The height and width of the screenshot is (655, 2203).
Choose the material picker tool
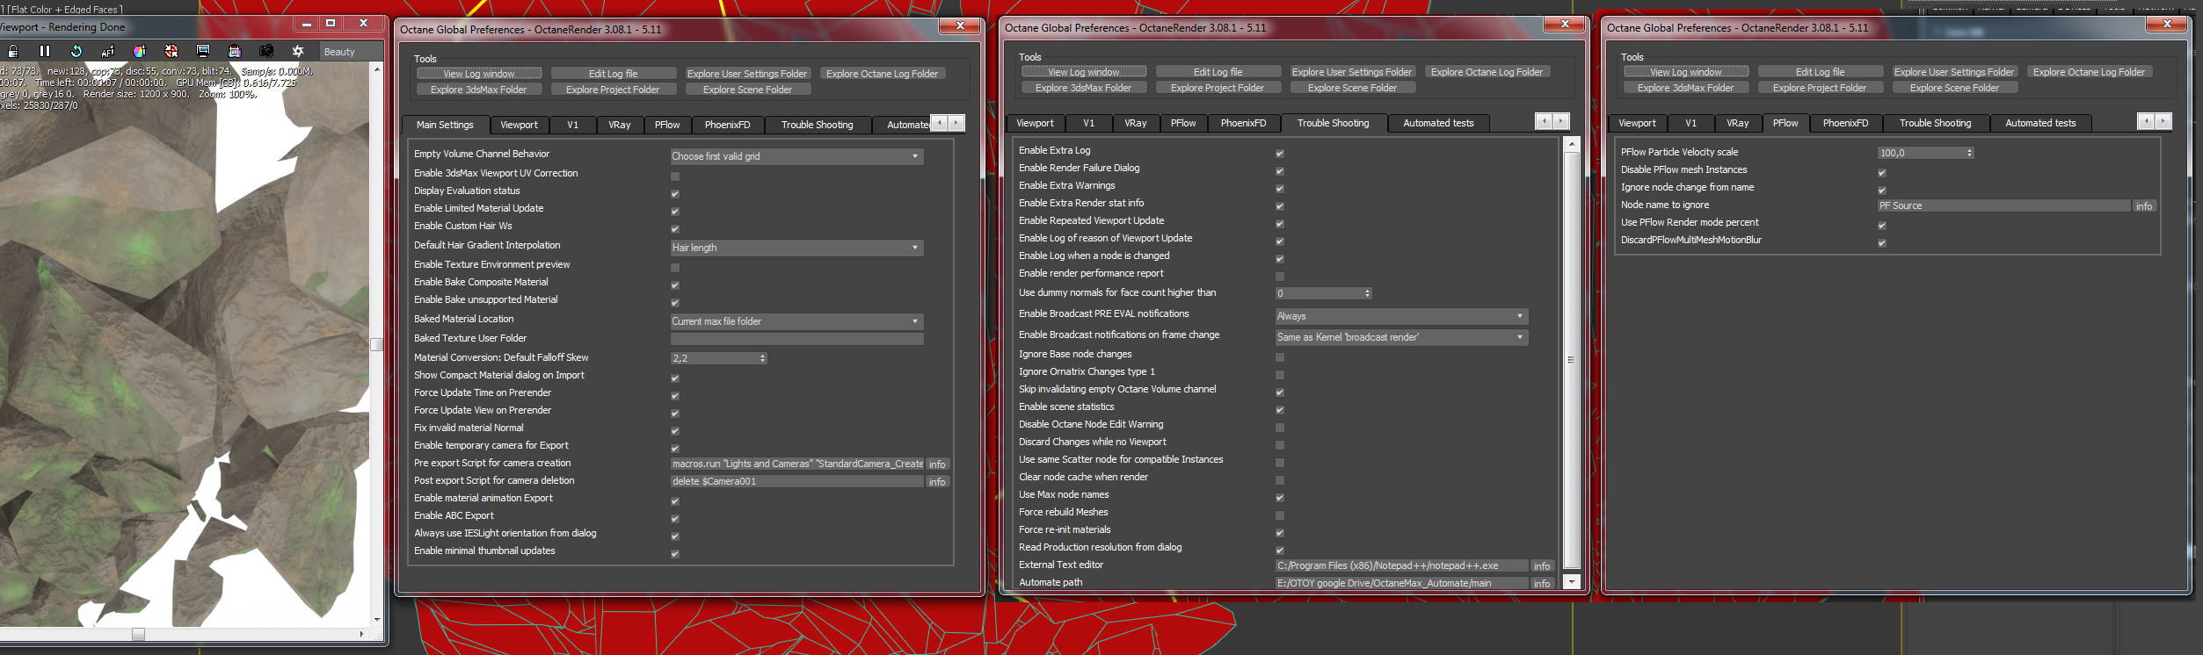[171, 51]
